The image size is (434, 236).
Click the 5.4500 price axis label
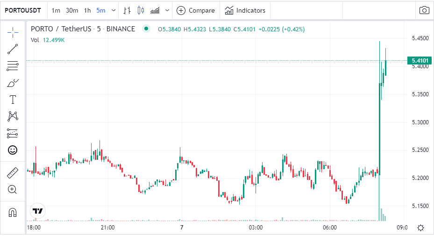(x=420, y=38)
